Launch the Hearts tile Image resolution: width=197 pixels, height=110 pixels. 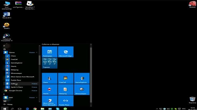pos(50,90)
